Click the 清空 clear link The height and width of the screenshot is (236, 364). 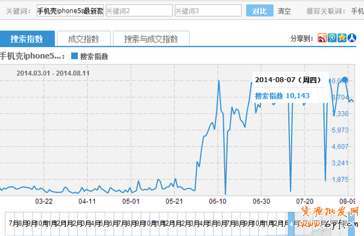click(x=284, y=11)
